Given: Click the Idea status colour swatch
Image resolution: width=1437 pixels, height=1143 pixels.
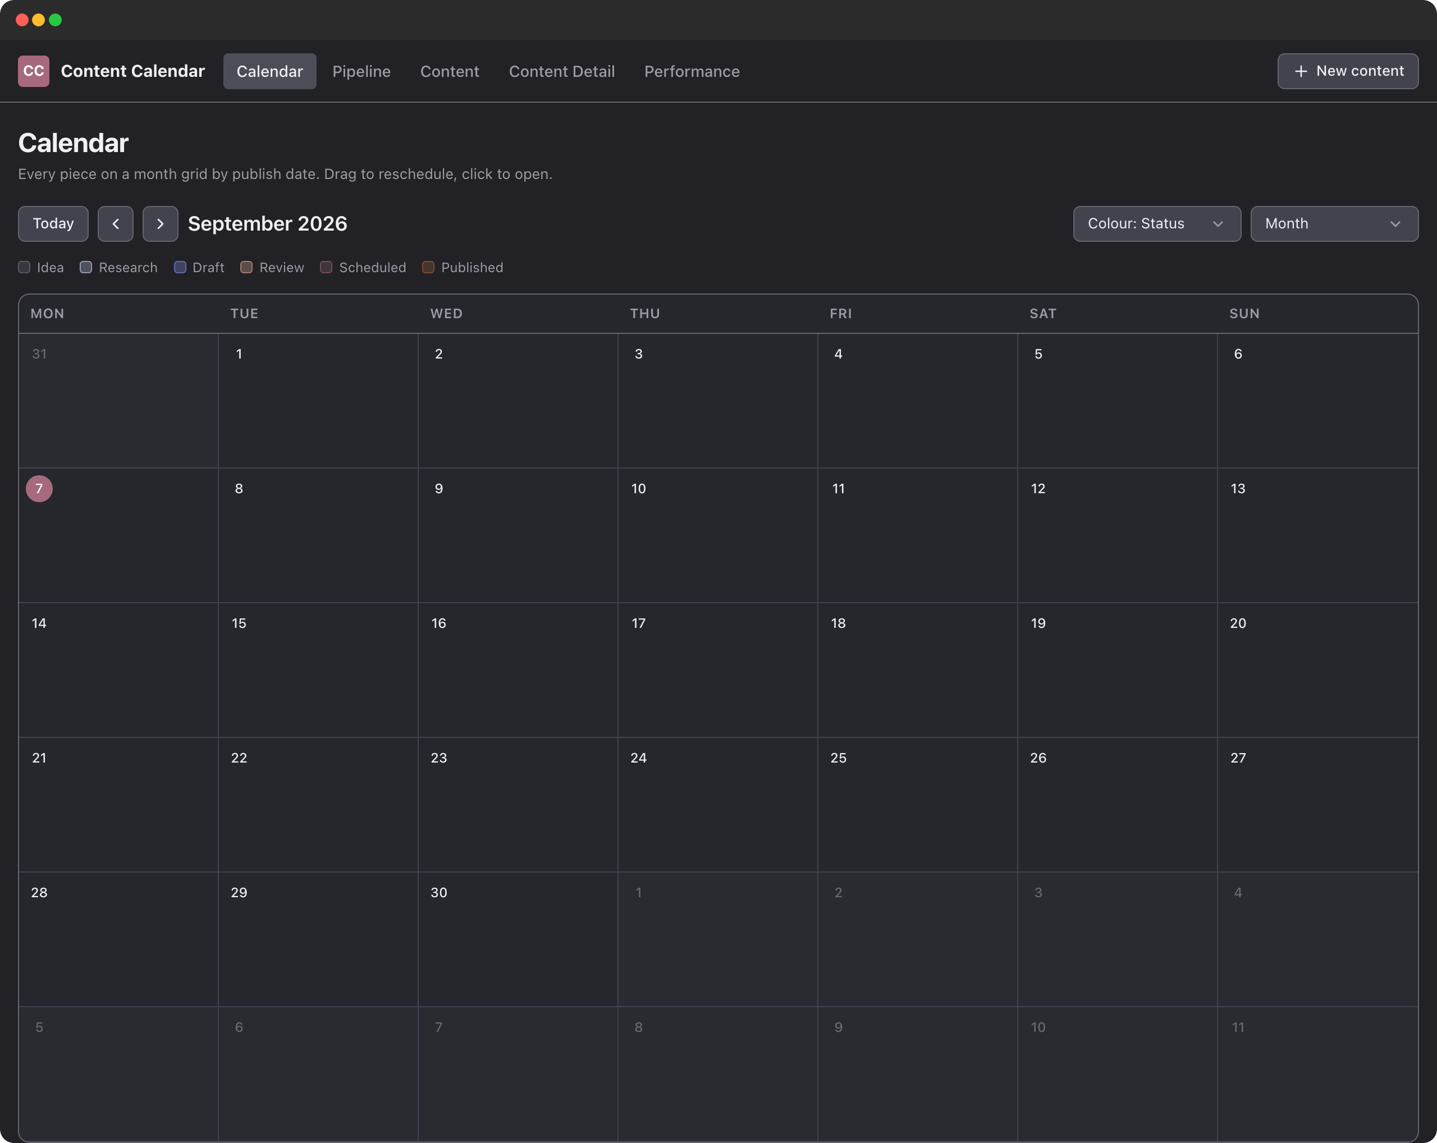Looking at the screenshot, I should click(25, 267).
